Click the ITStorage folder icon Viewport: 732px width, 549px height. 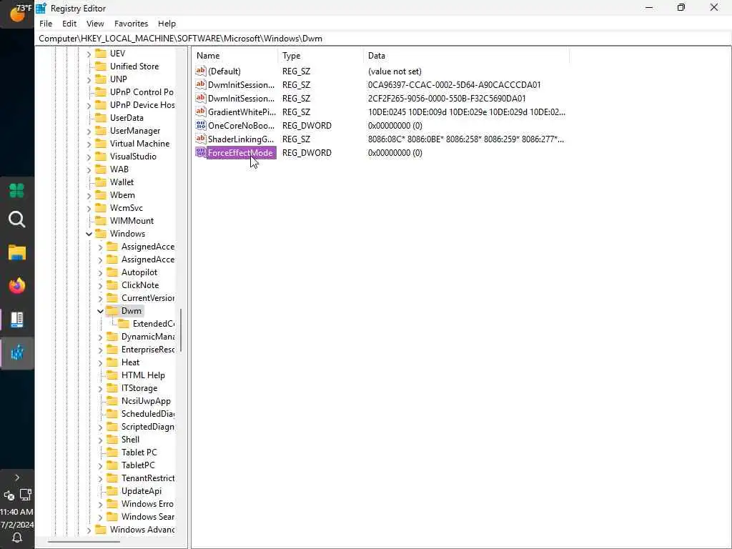point(112,388)
